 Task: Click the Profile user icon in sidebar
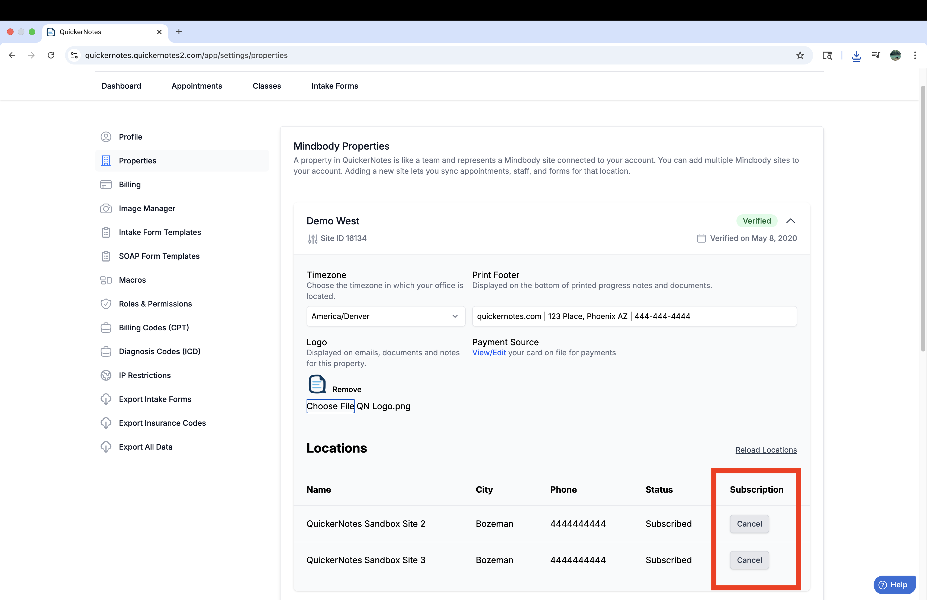point(106,137)
